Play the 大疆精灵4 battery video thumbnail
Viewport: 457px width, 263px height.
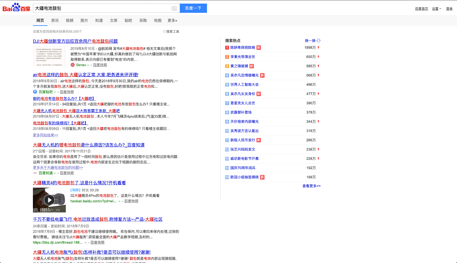click(49, 200)
